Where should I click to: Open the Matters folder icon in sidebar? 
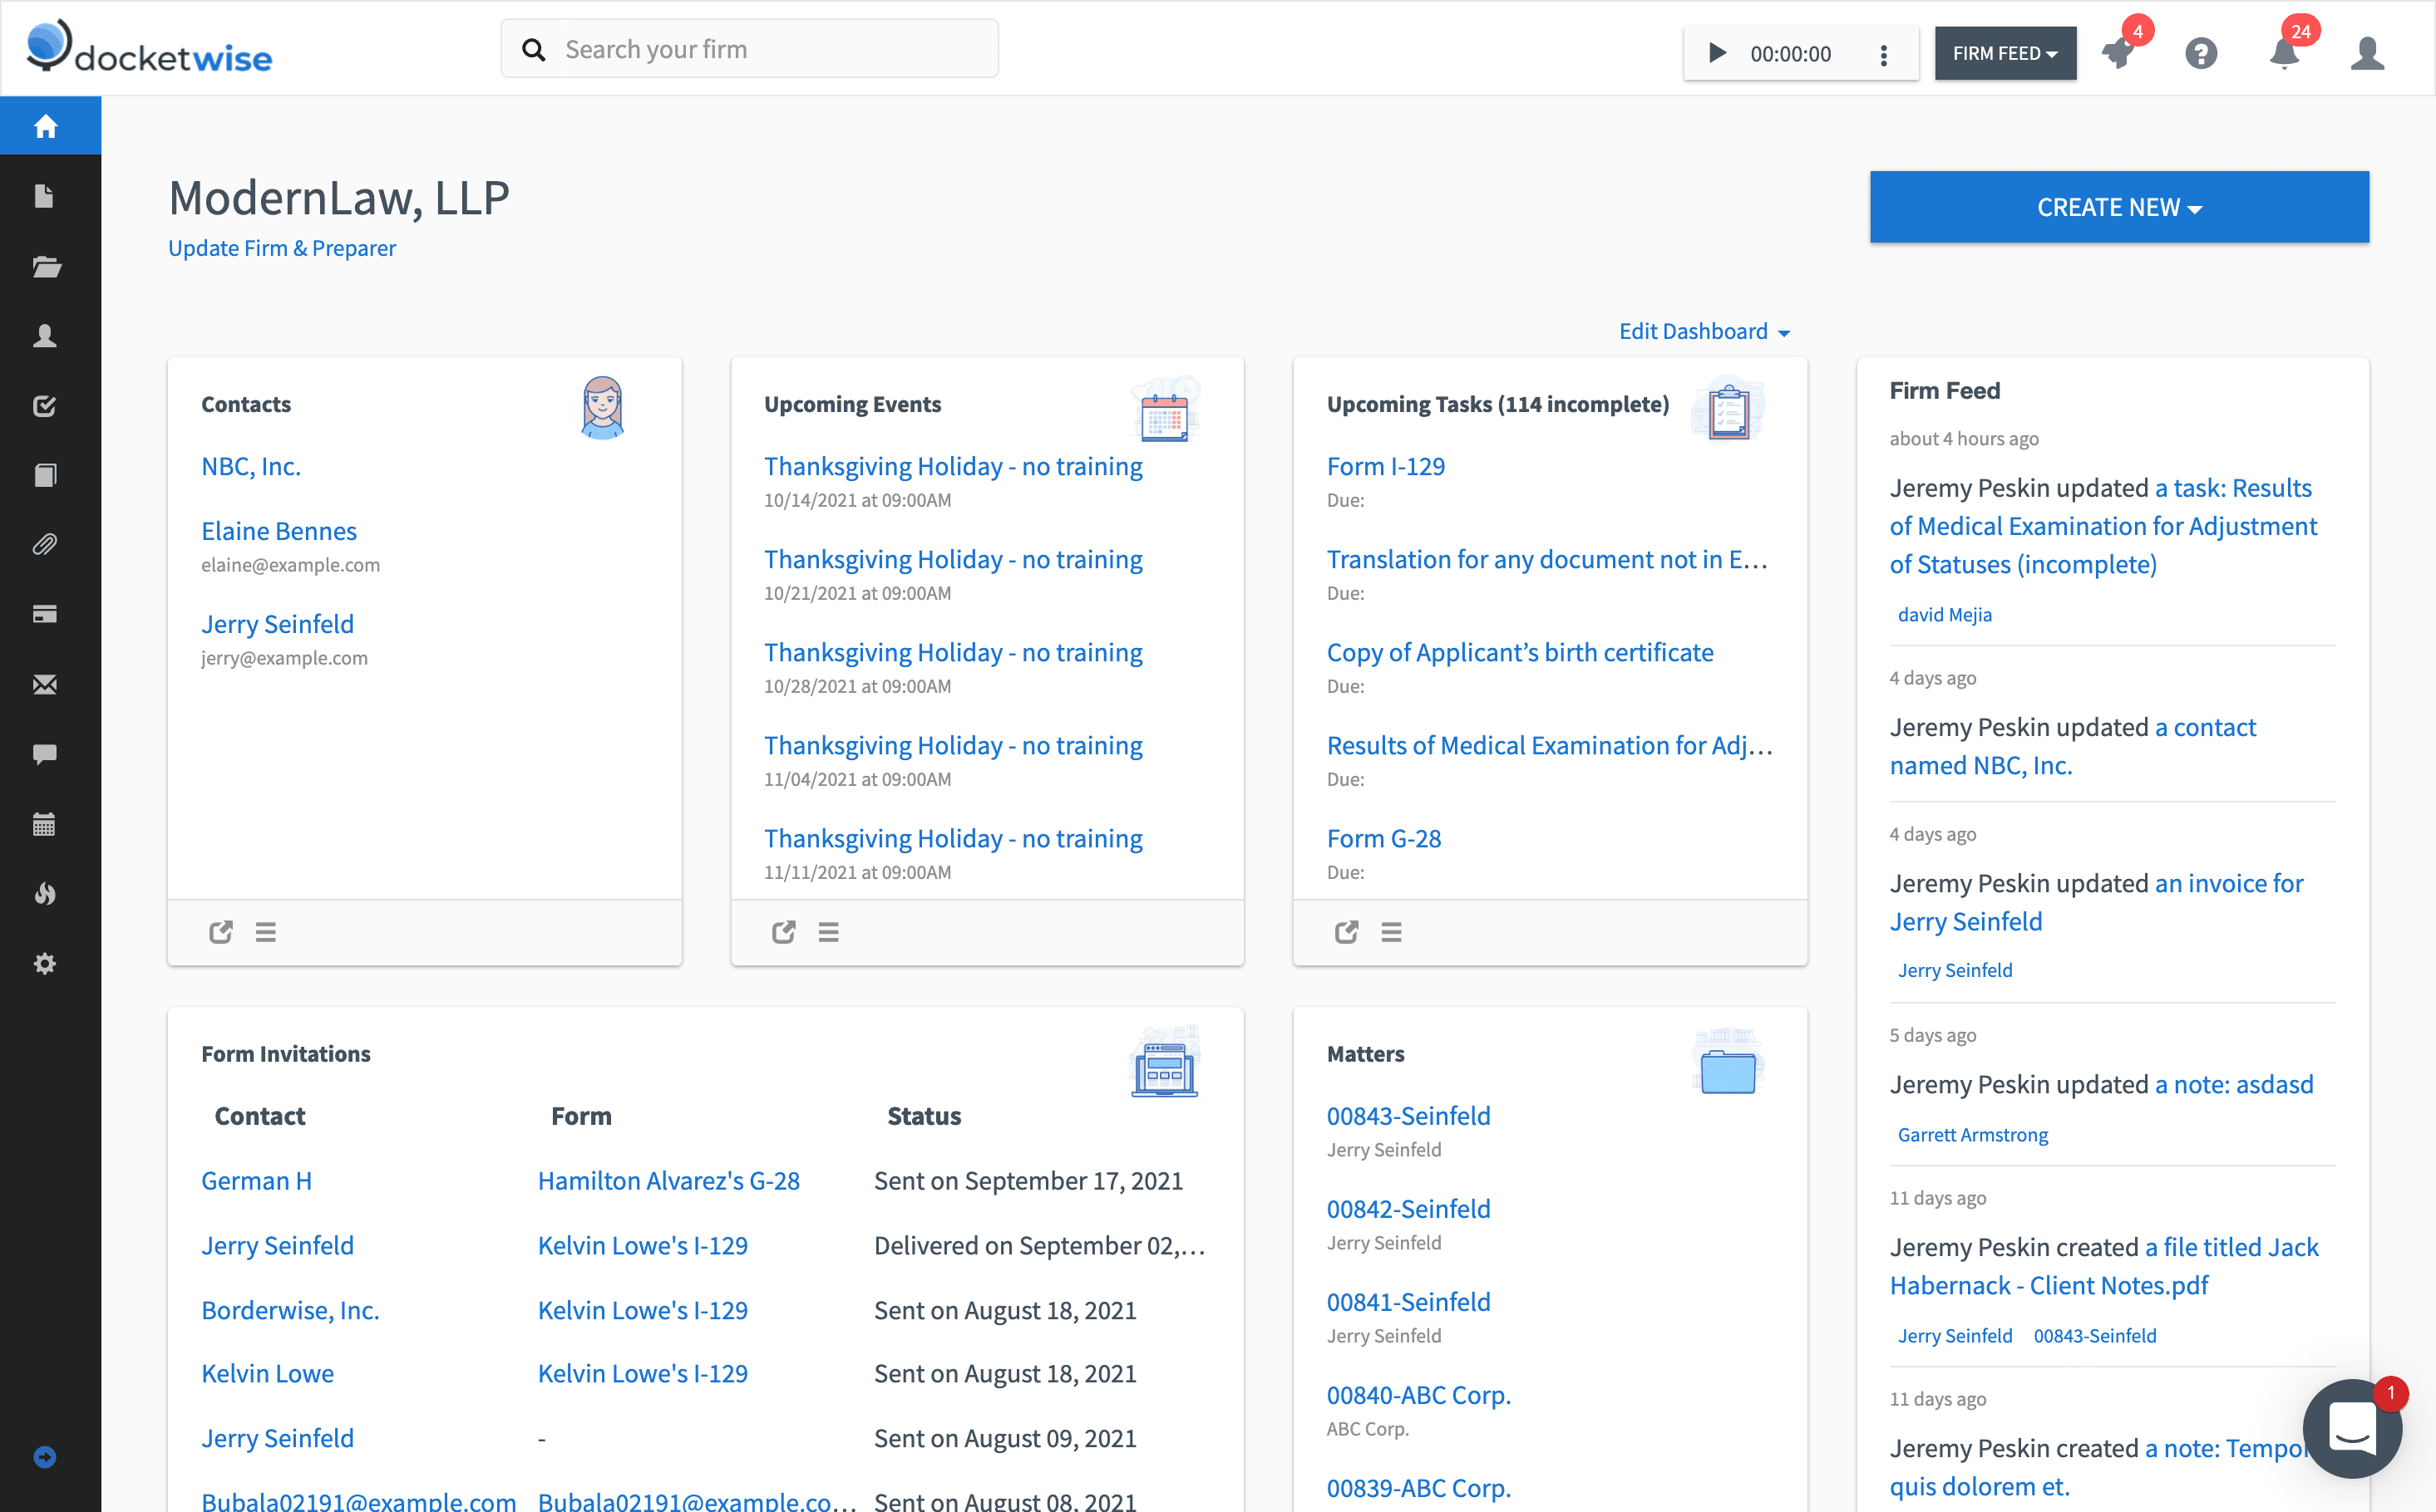click(x=45, y=266)
